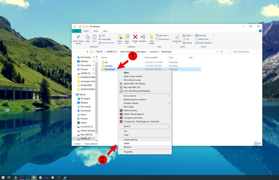Open the Easy access dropdown
279x180 pixels.
[163, 39]
